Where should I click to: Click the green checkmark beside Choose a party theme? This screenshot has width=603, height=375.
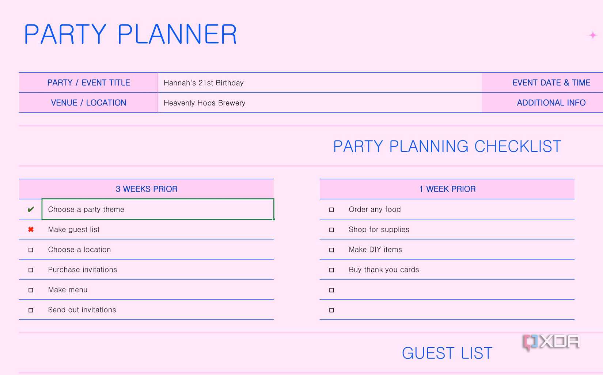pyautogui.click(x=31, y=209)
